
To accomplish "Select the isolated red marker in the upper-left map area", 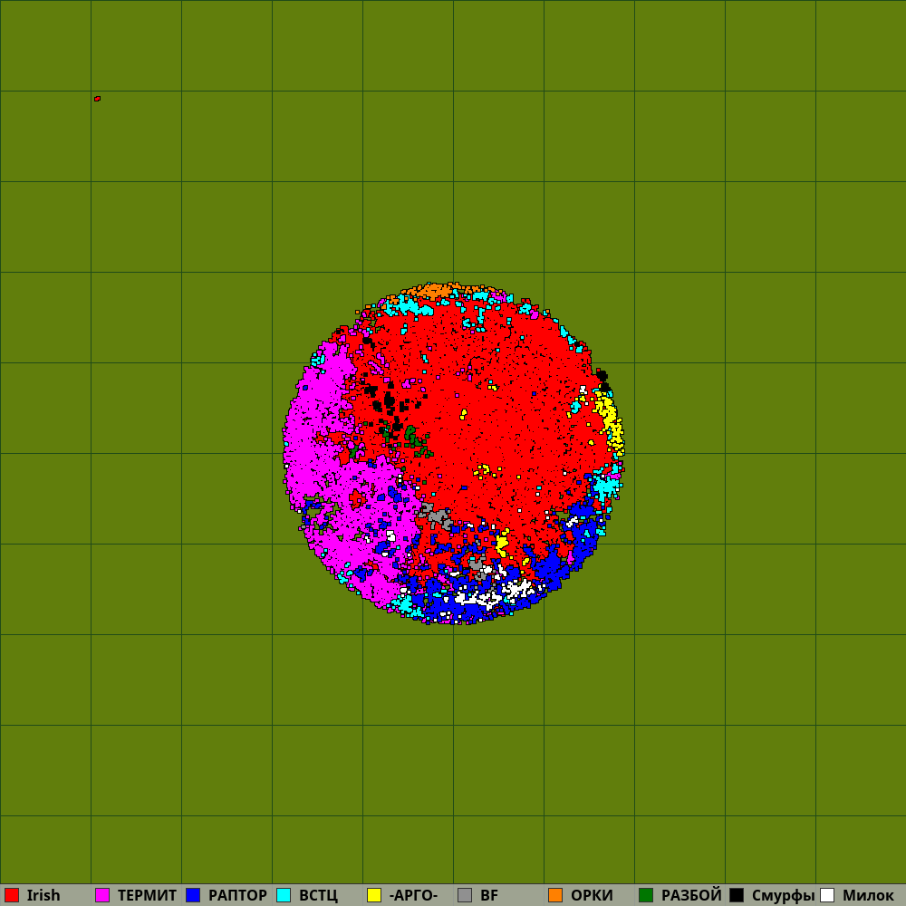I will (97, 99).
